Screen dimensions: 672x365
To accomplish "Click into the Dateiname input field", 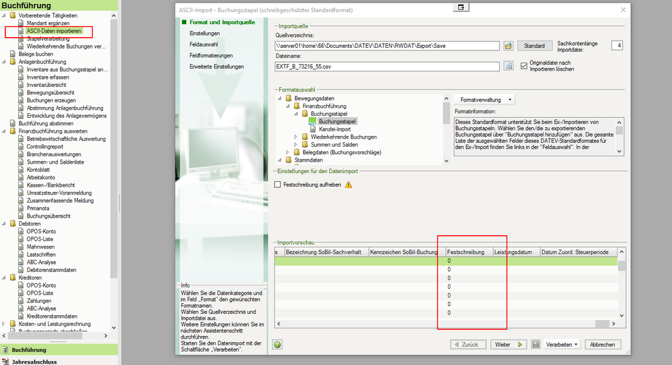I will pos(387,66).
